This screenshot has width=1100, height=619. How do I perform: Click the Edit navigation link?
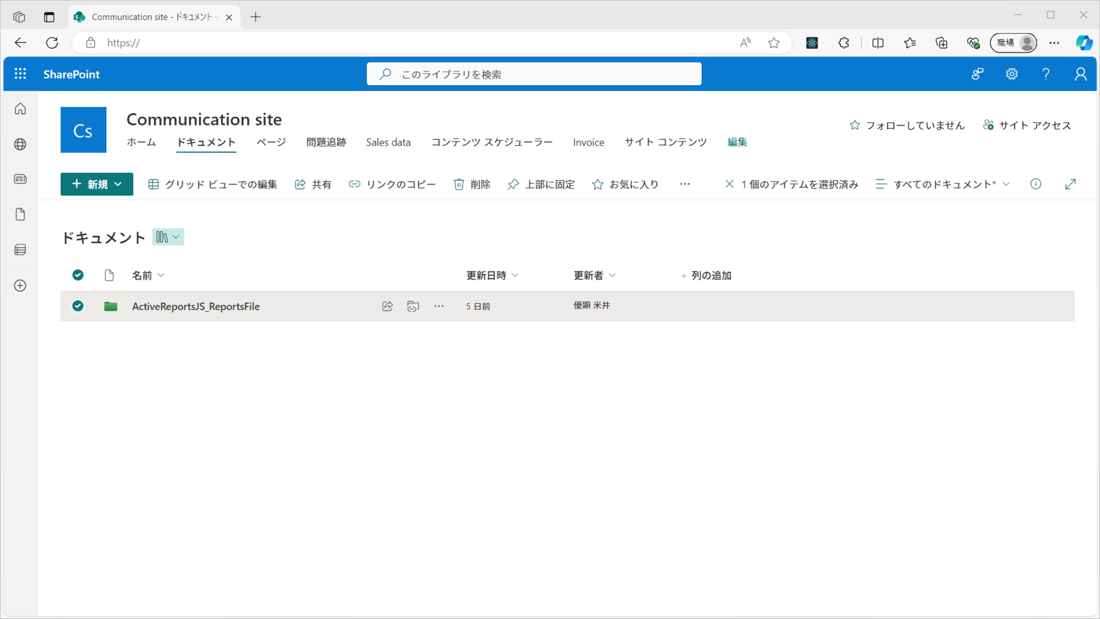737,142
